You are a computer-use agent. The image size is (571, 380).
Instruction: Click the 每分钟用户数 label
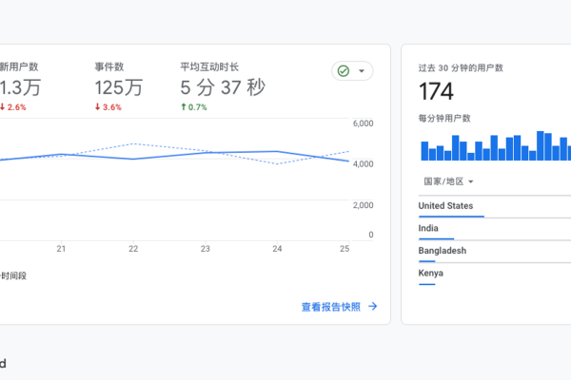pos(444,118)
